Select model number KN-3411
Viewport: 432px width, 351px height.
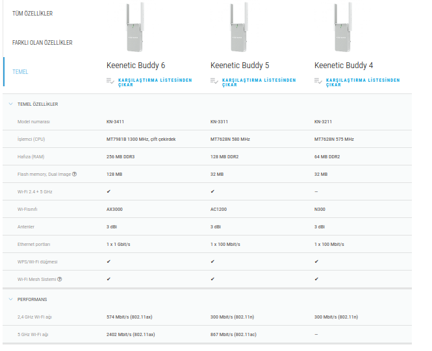tap(115, 121)
